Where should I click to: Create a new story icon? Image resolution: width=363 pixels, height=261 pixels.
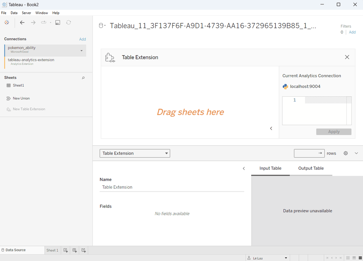(x=83, y=250)
